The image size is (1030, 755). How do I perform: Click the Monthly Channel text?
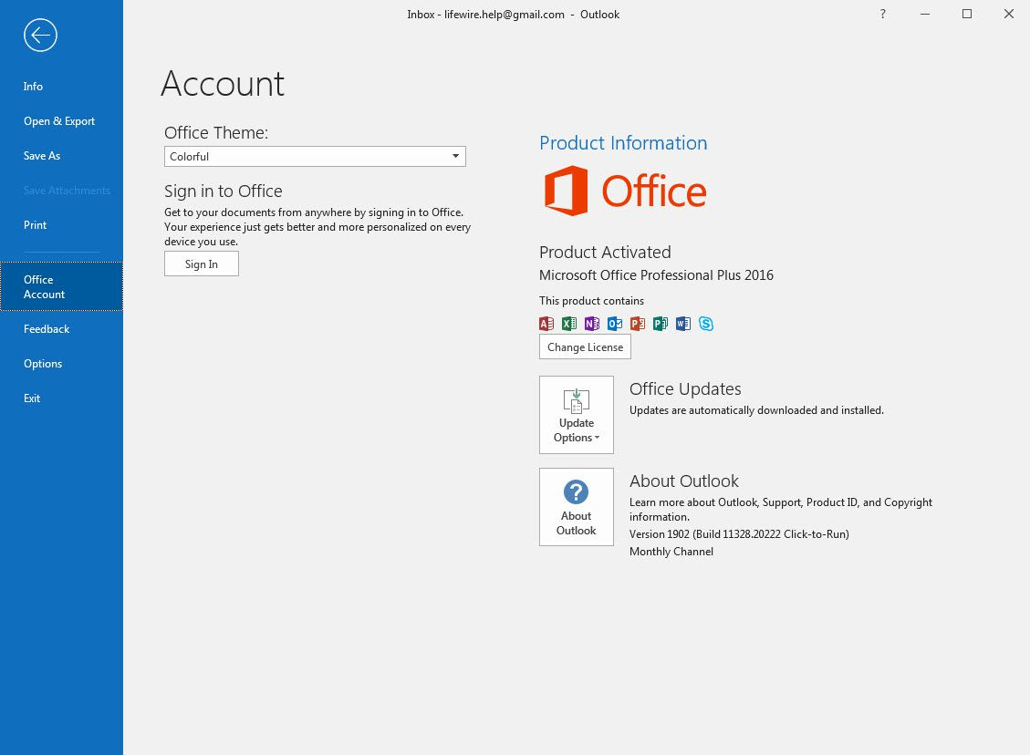click(x=671, y=552)
